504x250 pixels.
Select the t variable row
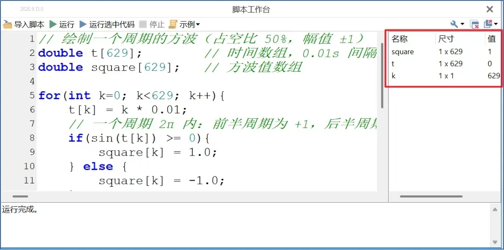445,64
